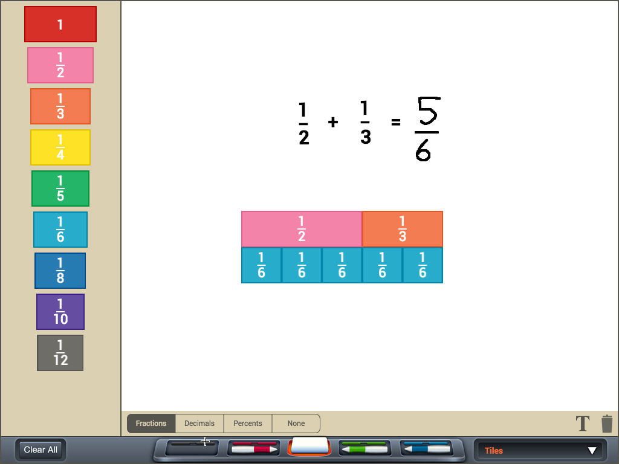The height and width of the screenshot is (464, 619).
Task: Pick the purple 1/10 tile in sidebar
Action: (60, 312)
